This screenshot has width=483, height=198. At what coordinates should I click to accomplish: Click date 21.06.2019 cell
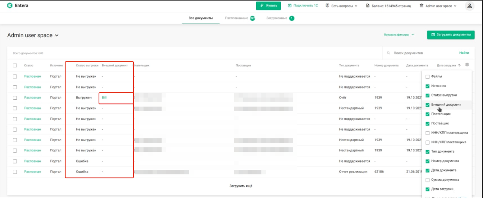click(x=414, y=172)
